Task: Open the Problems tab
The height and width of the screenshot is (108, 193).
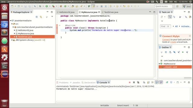Action: click(x=64, y=82)
